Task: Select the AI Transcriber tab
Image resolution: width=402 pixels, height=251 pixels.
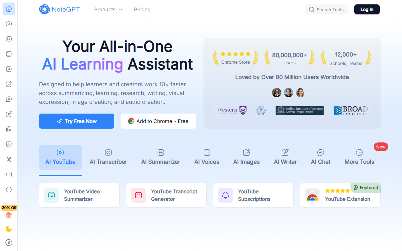Action: tap(108, 158)
